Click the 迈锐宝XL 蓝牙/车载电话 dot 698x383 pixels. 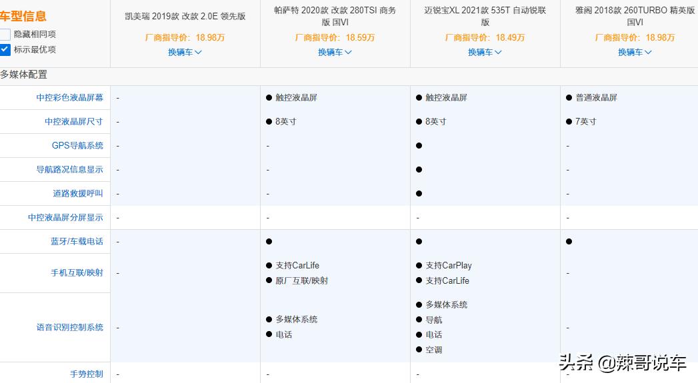pyautogui.click(x=419, y=242)
